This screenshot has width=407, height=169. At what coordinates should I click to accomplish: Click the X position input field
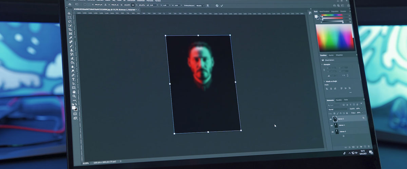click(x=98, y=5)
